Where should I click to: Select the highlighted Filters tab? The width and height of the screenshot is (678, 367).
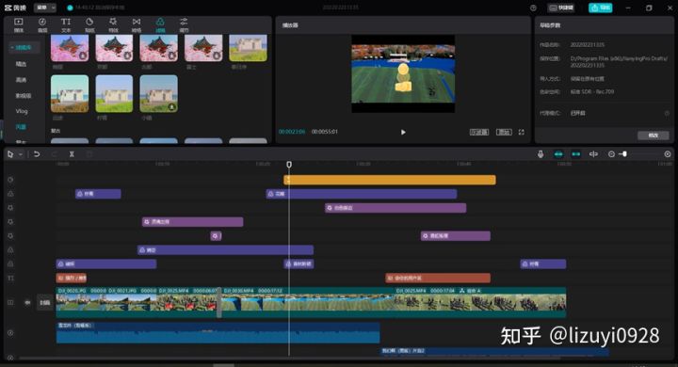point(160,25)
